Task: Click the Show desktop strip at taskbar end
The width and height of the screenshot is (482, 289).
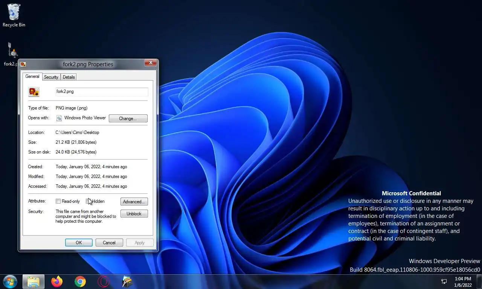Action: [x=479, y=281]
